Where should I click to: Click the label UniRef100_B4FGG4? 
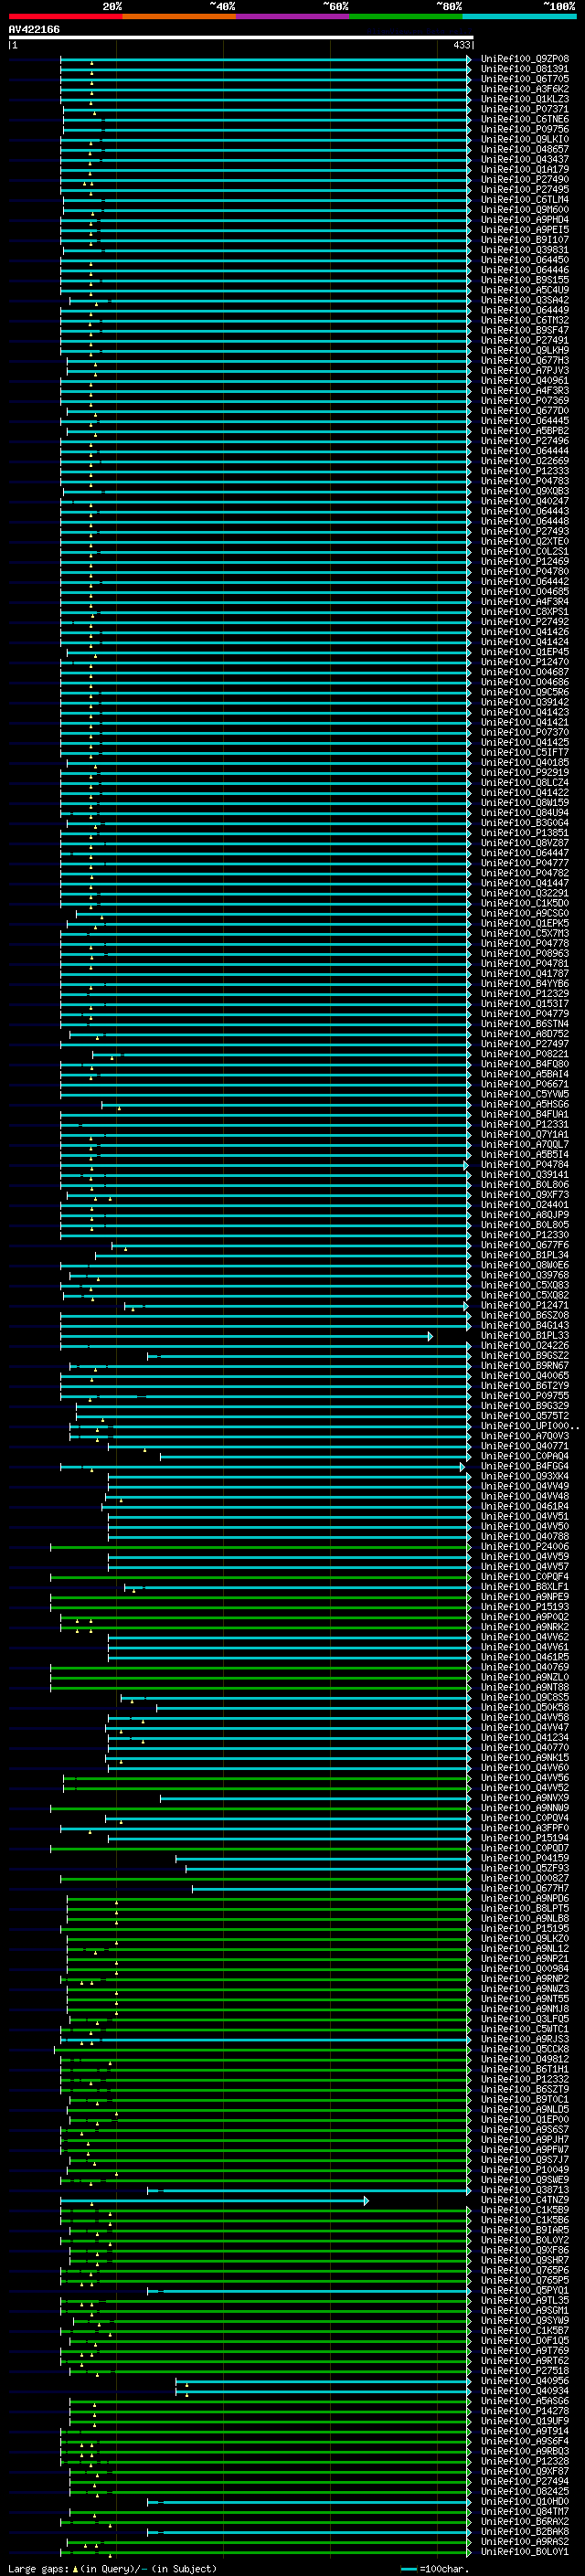(x=525, y=1466)
